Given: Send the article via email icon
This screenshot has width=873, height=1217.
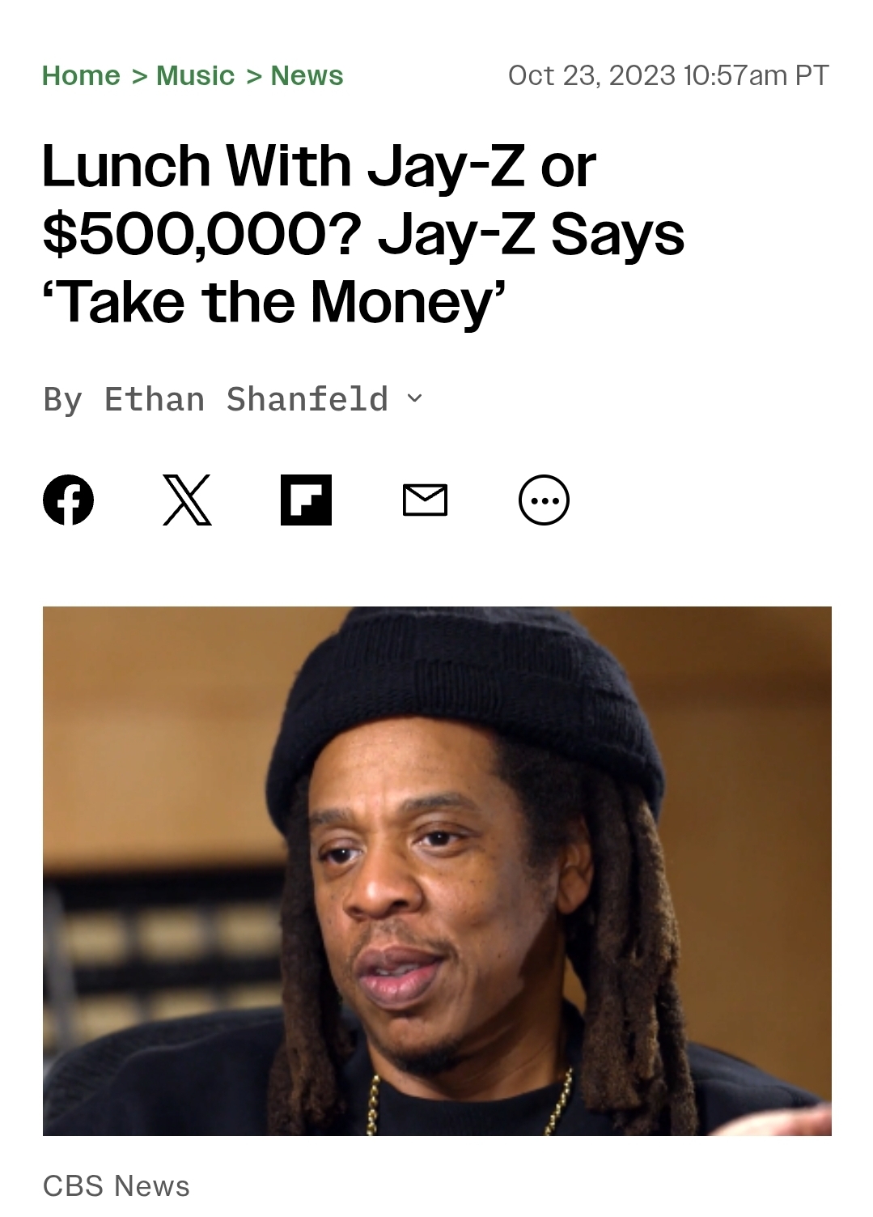Looking at the screenshot, I should [x=425, y=500].
